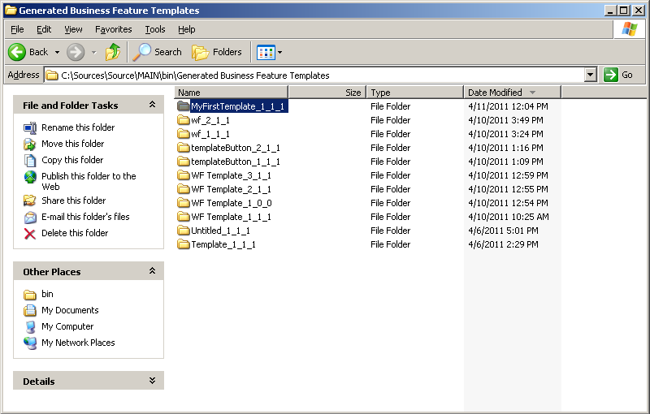Expand the Address bar dropdown

click(591, 75)
